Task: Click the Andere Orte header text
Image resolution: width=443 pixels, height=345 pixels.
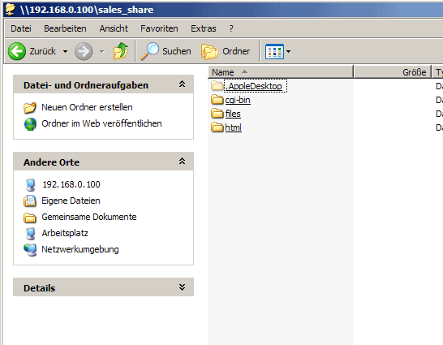Action: [51, 162]
